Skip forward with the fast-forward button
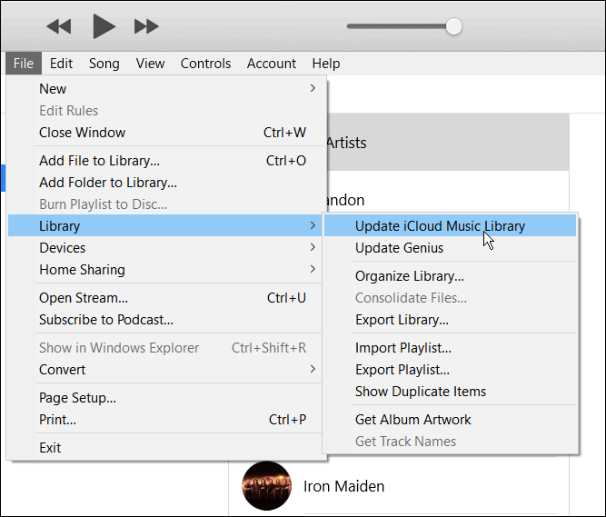The height and width of the screenshot is (517, 606). click(146, 26)
